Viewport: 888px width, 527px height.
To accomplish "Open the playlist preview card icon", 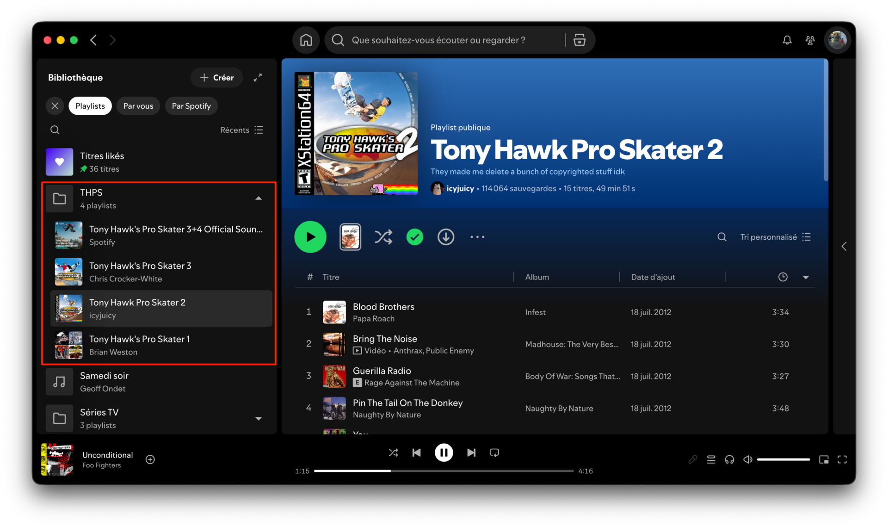I will point(350,237).
